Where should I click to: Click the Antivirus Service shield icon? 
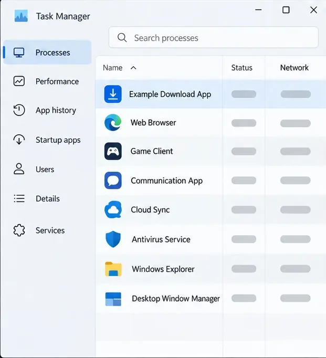click(113, 239)
